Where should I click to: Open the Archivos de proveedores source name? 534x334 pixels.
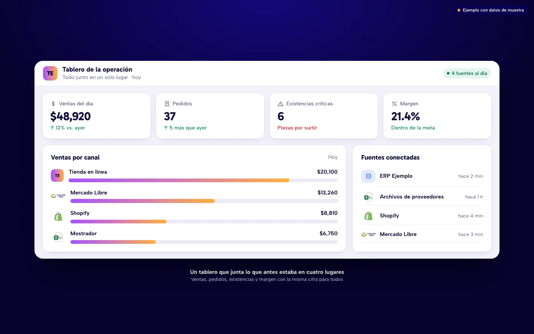(x=412, y=197)
